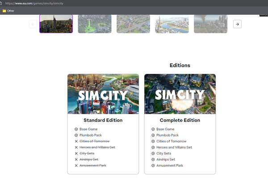Click the Standard Edition SimCity cover image
The height and width of the screenshot is (182, 268).
point(103,94)
